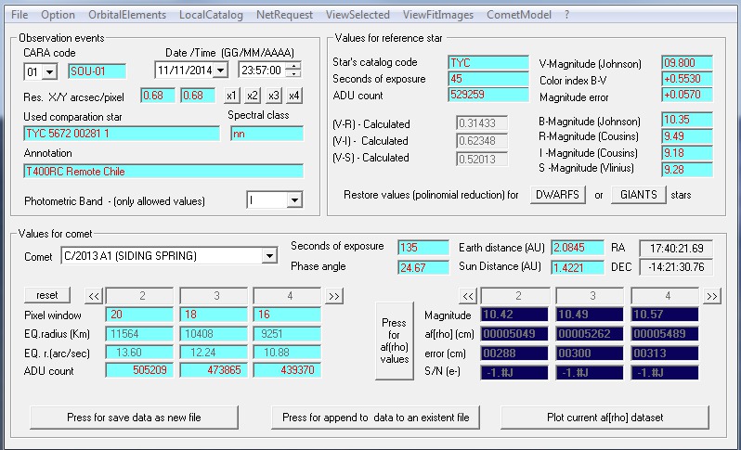Screen dimensions: 741x450
Task: Click the 23:57:00 time field
Action: point(263,71)
